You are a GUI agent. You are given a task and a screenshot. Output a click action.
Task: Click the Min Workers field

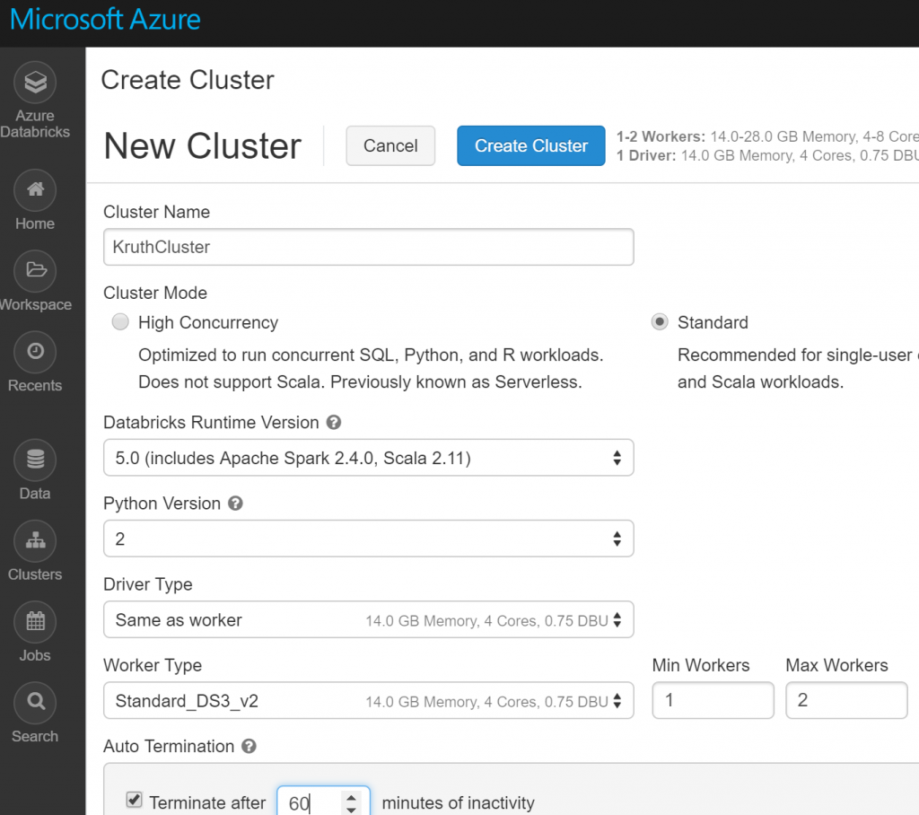click(x=713, y=700)
